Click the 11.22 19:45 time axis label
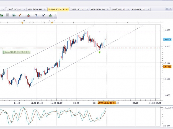 point(37,103)
